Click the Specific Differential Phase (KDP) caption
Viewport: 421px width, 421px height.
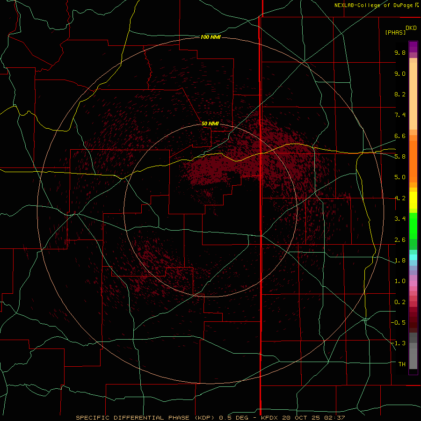coord(145,418)
